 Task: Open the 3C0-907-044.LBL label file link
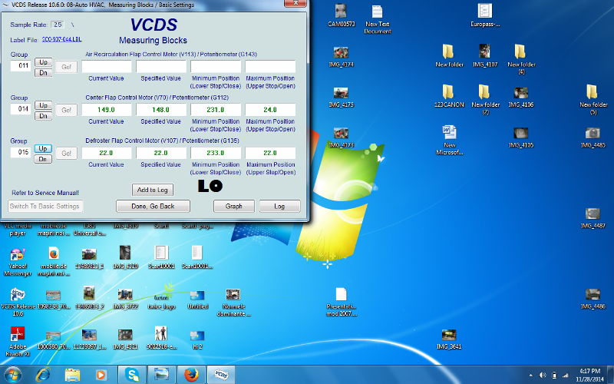pos(62,39)
